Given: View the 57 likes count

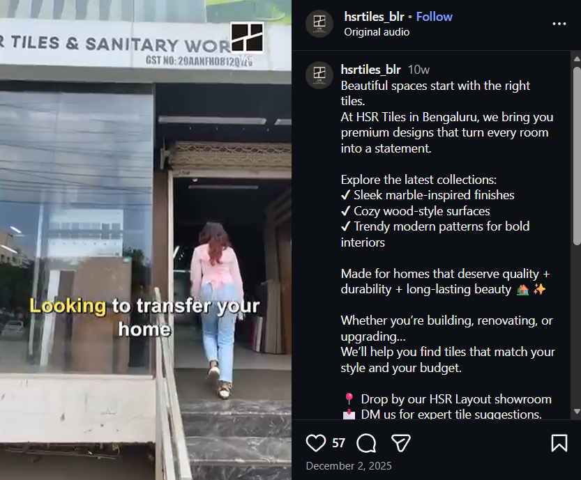Looking at the screenshot, I should tap(339, 443).
